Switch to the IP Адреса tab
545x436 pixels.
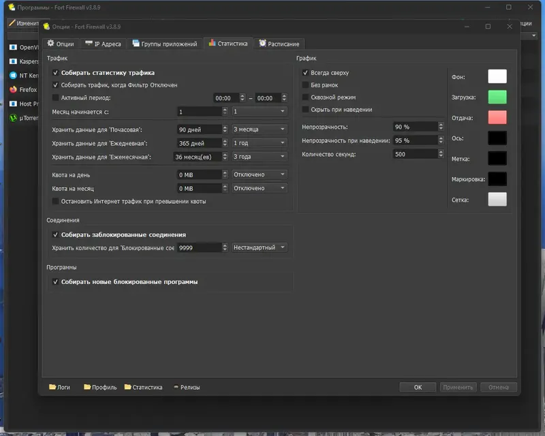tap(103, 44)
